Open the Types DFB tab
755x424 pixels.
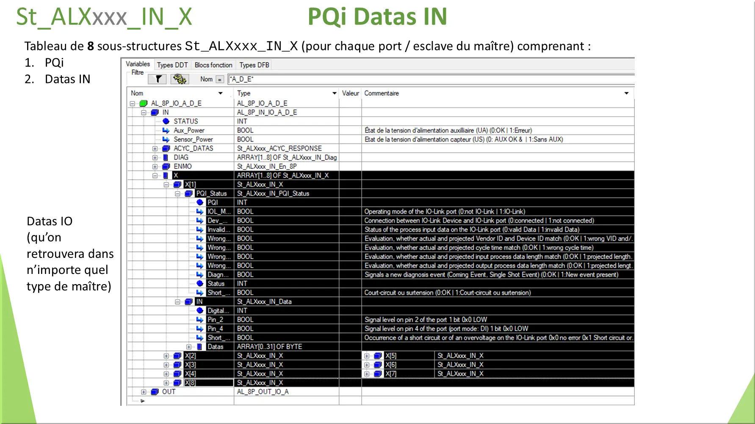pyautogui.click(x=254, y=65)
